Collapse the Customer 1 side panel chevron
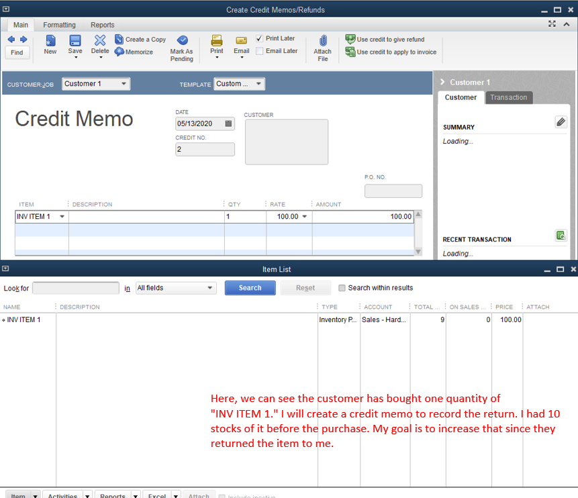 click(442, 82)
